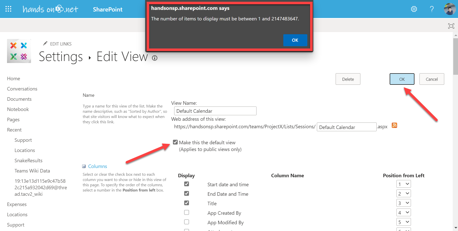Click the focus on content icon
This screenshot has width=458, height=231.
(451, 26)
